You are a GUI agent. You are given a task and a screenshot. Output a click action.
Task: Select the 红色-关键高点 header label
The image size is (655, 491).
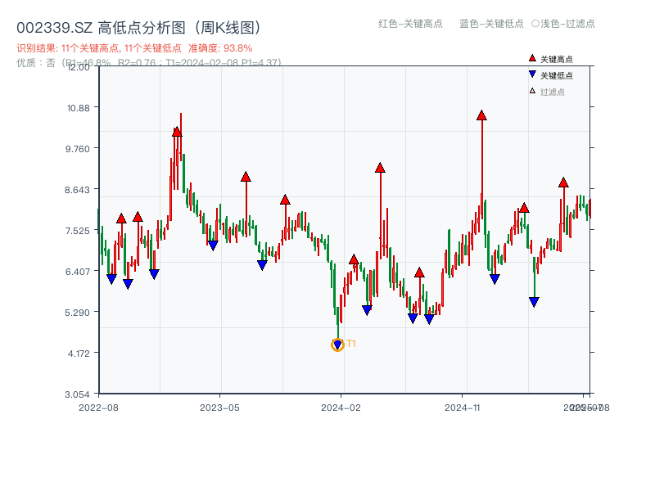click(410, 24)
